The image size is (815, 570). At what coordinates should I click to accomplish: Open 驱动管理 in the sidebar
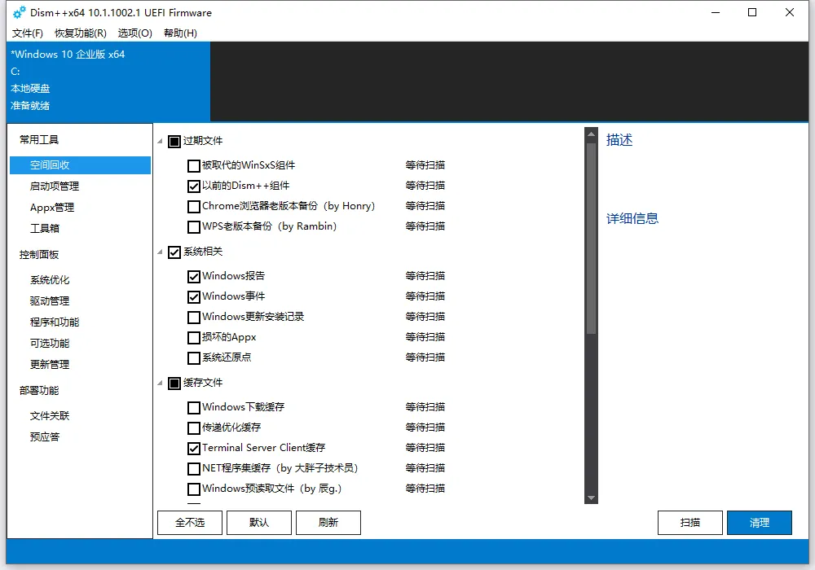point(50,300)
